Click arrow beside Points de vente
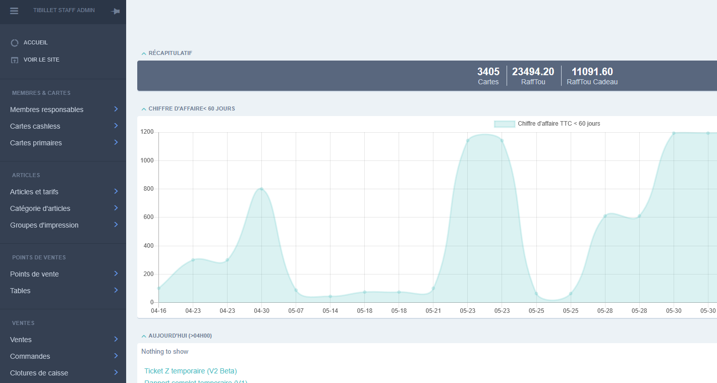 pos(116,273)
